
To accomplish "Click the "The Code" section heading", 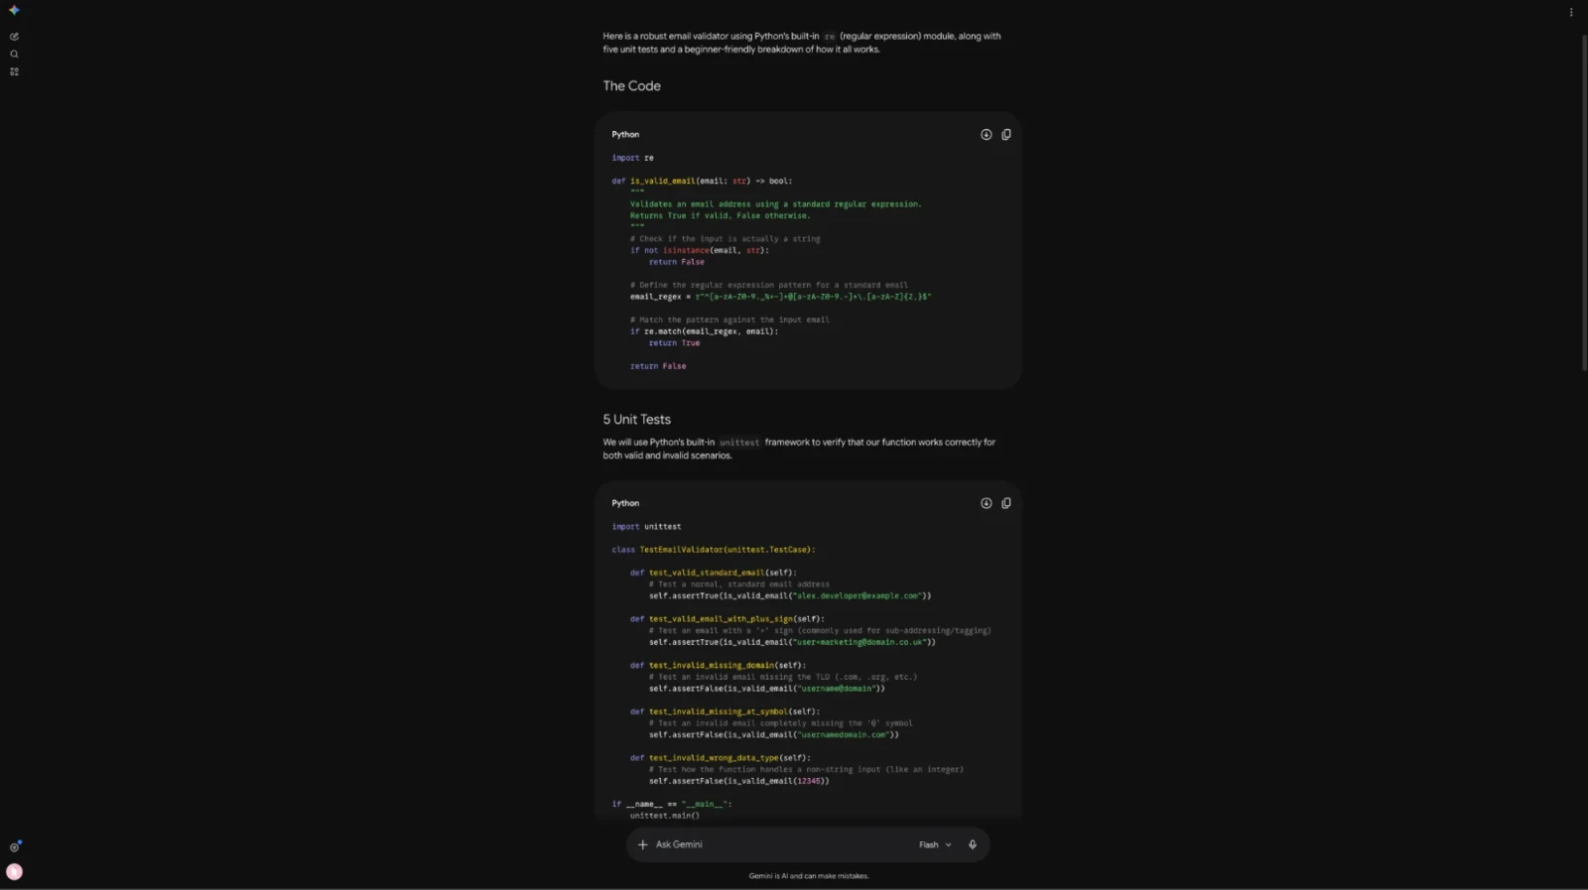I will click(631, 86).
